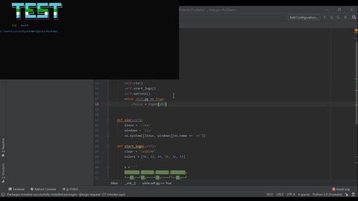Viewport: 358px width, 201px height.
Task: Open the Terminal tool window tab
Action: (x=16, y=189)
